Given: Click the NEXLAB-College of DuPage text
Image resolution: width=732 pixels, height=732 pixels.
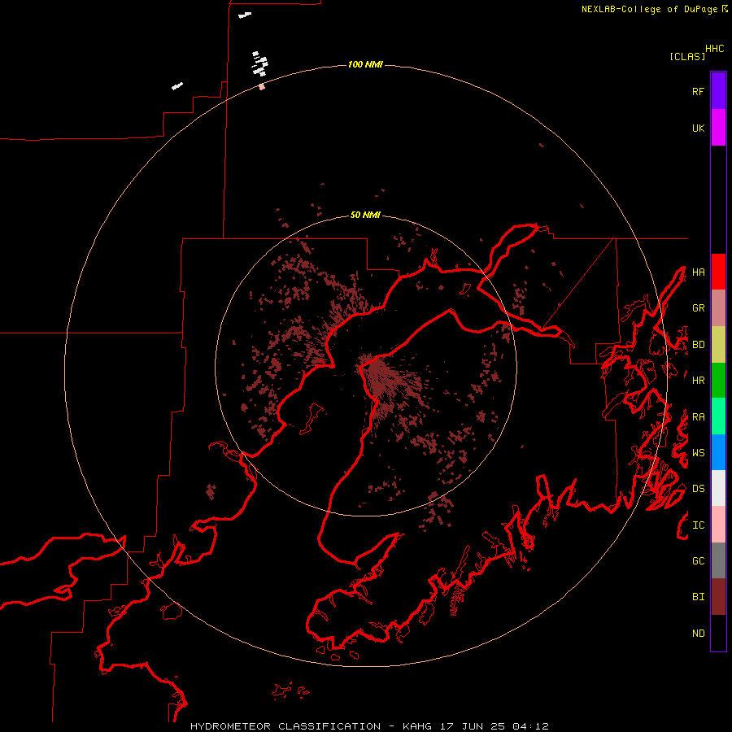Looking at the screenshot, I should point(649,9).
